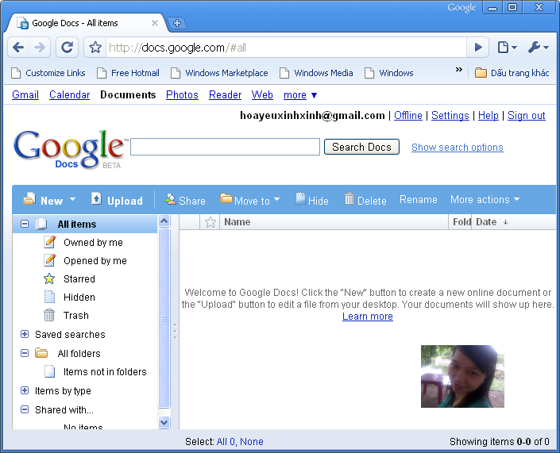
Task: Open Settings link
Action: pos(450,116)
